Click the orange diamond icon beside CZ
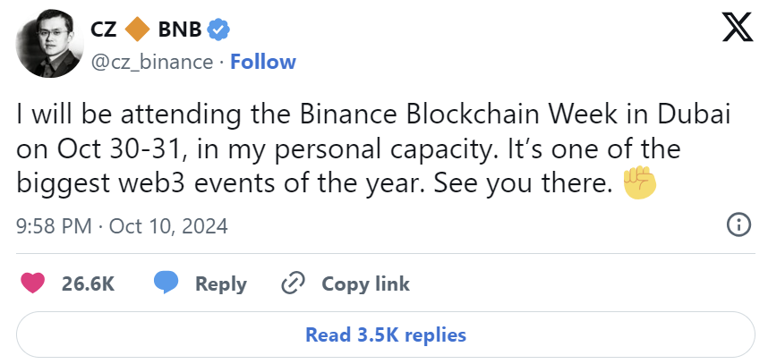768x364 pixels. point(137,29)
